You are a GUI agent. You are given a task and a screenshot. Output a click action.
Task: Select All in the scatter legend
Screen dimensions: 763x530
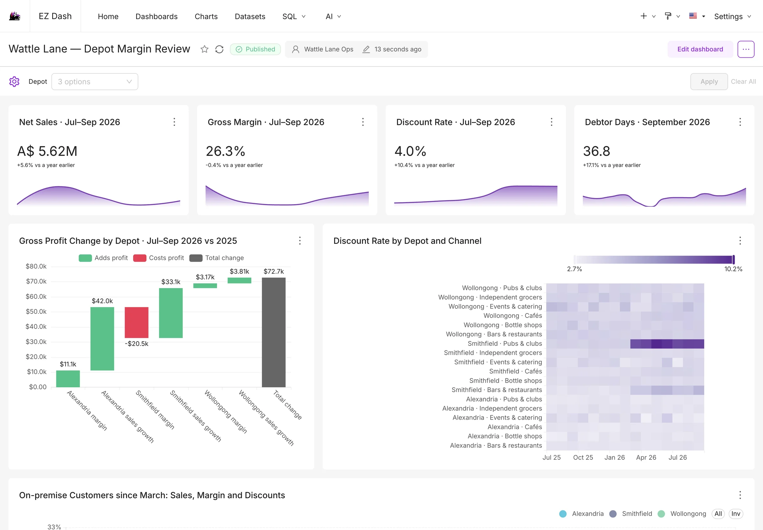pos(718,513)
